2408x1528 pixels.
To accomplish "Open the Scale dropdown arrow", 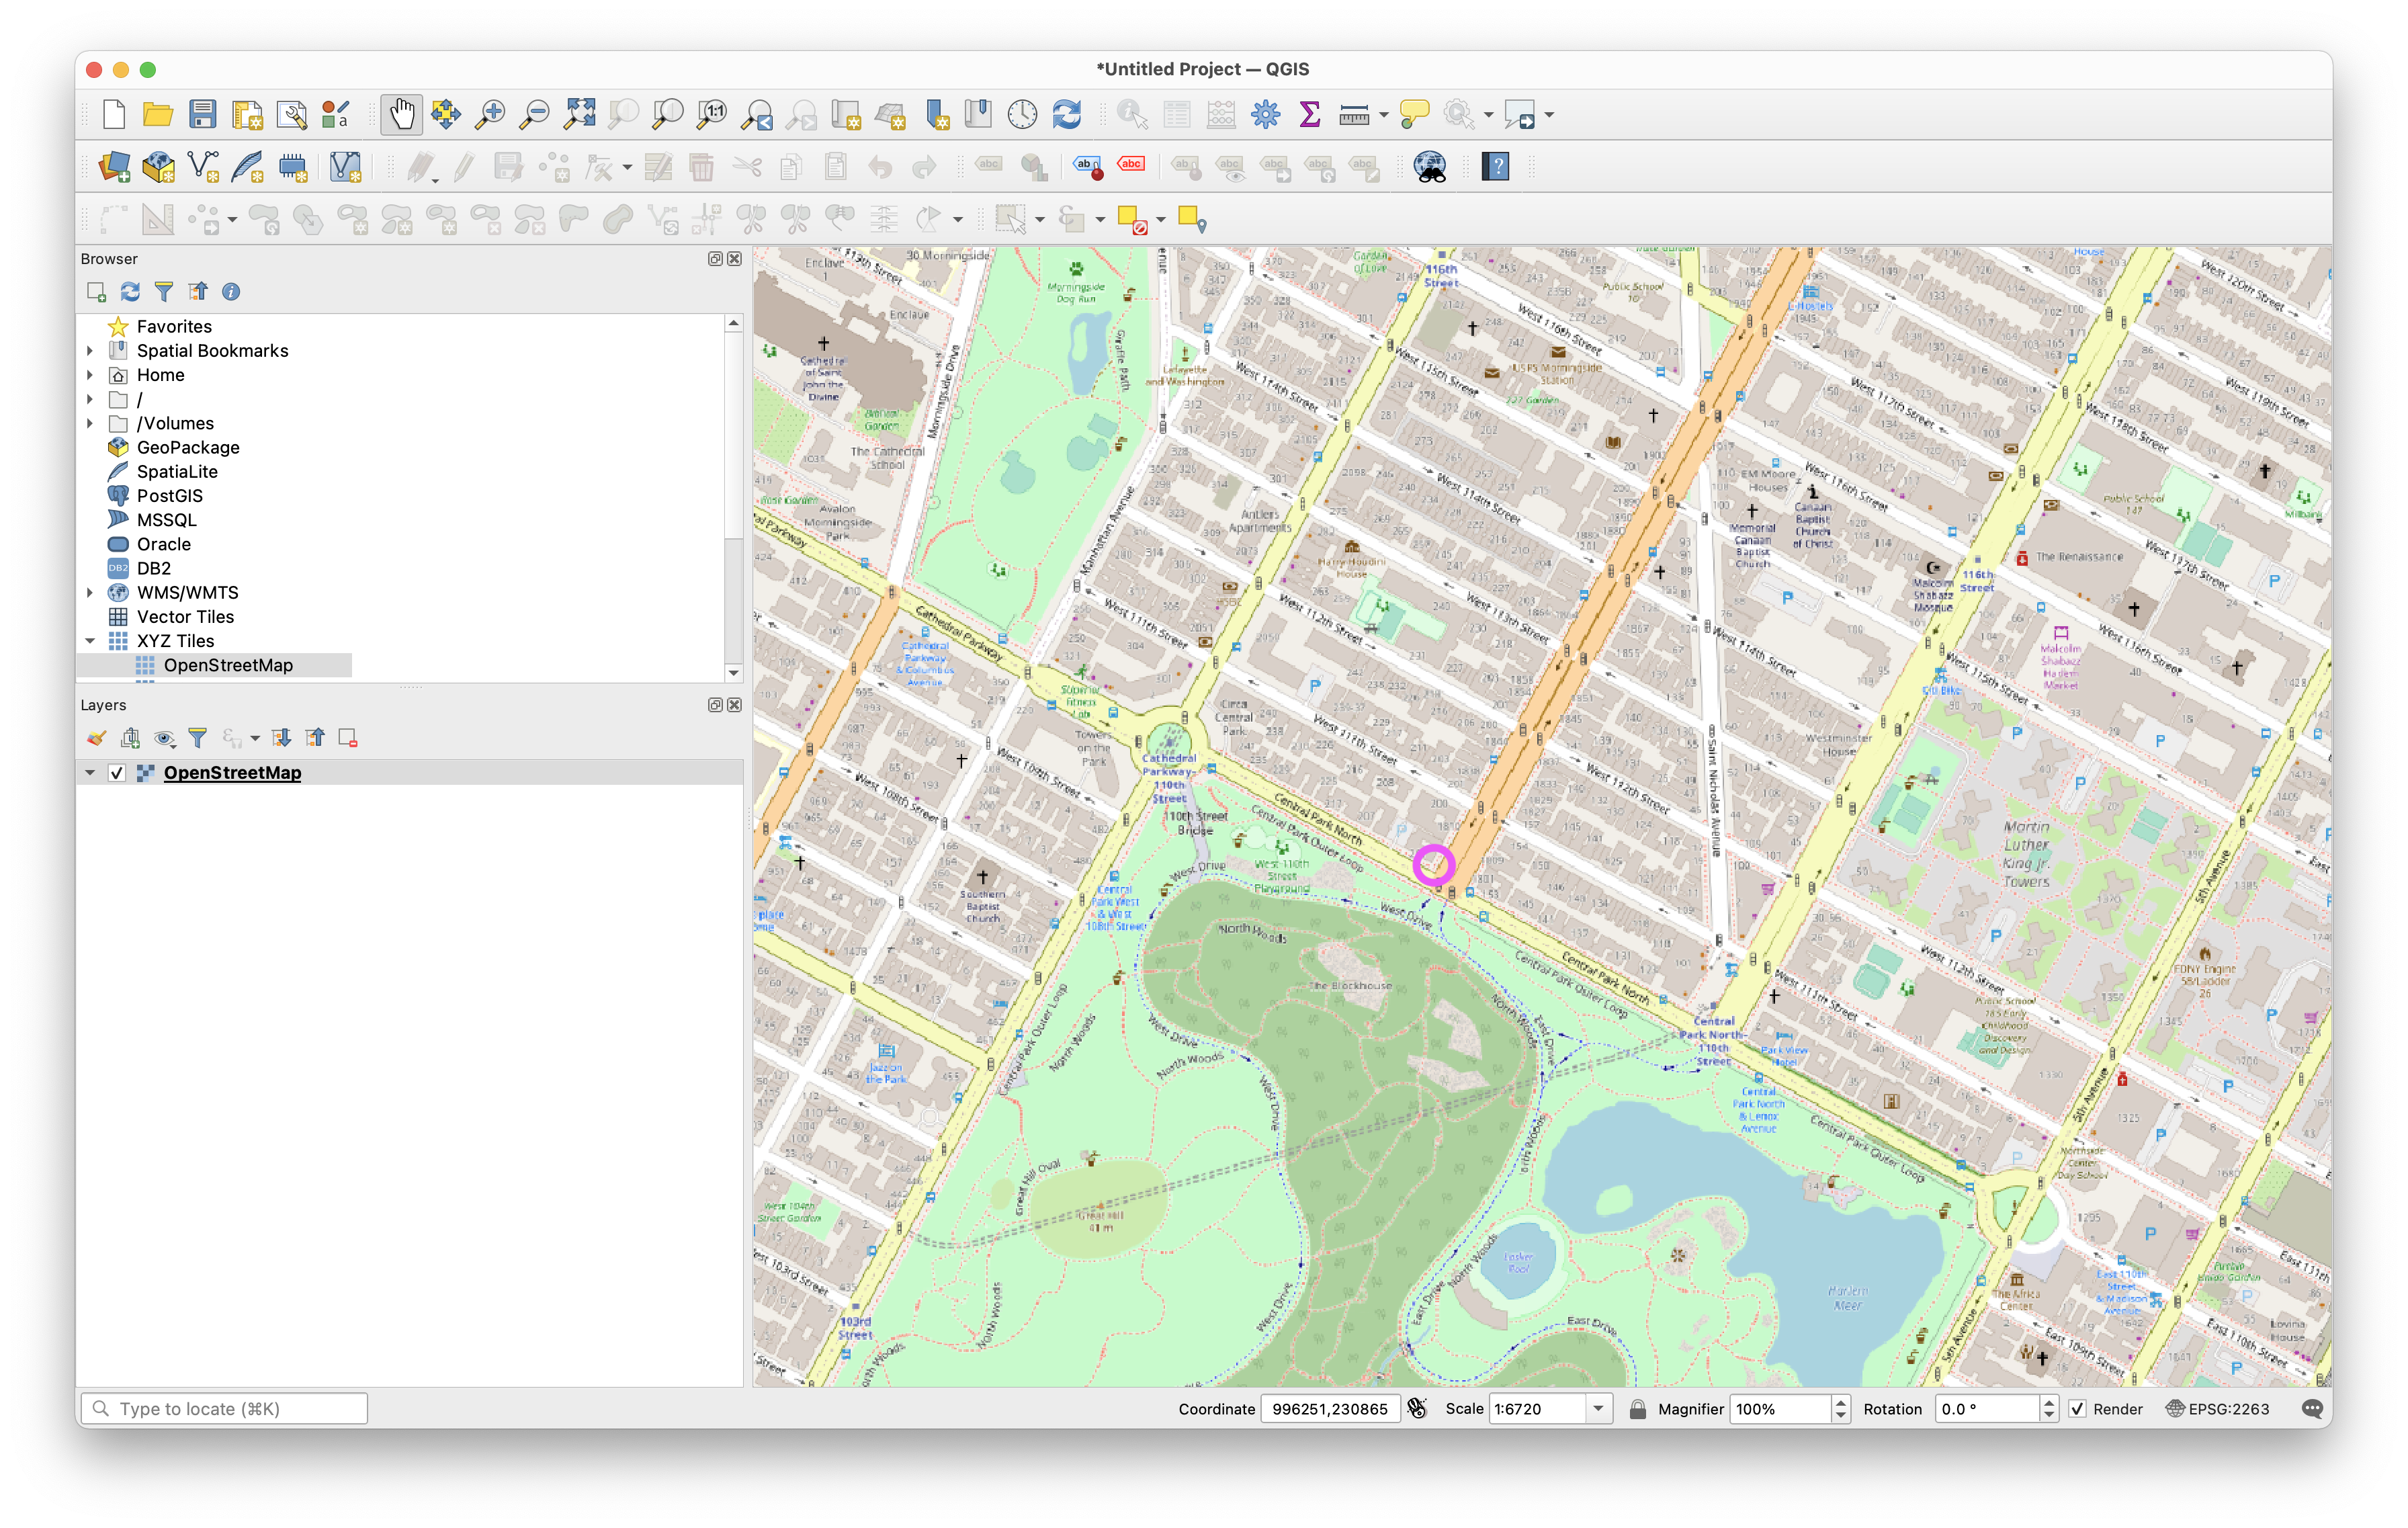I will click(x=1598, y=1409).
